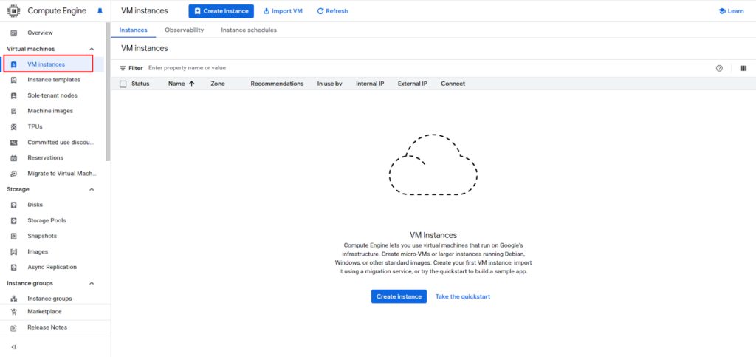Click the Instance groups icon

coord(13,299)
